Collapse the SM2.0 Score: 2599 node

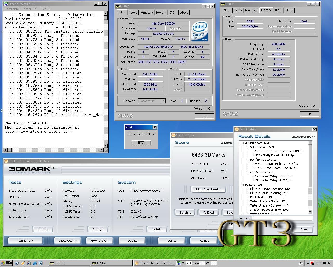[247, 147]
